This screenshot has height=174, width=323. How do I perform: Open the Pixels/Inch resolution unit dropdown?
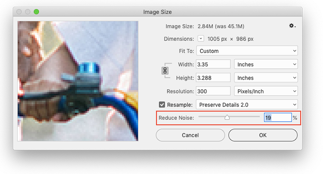pos(266,91)
